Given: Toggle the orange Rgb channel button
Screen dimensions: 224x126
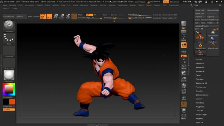Looking at the screenshot, I should click(x=90, y=15).
